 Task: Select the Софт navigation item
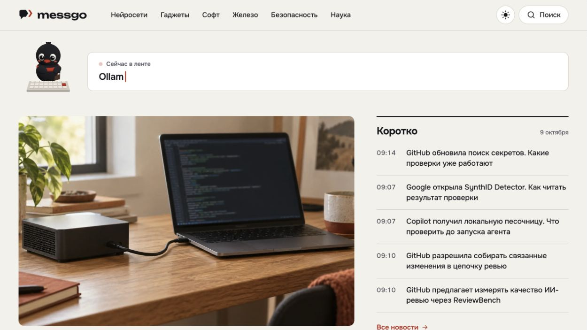(211, 15)
